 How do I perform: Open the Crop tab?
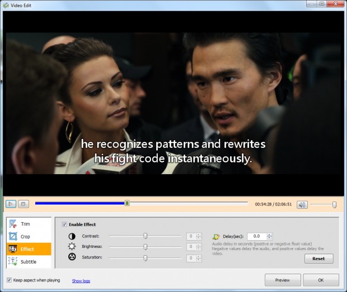[29, 237]
